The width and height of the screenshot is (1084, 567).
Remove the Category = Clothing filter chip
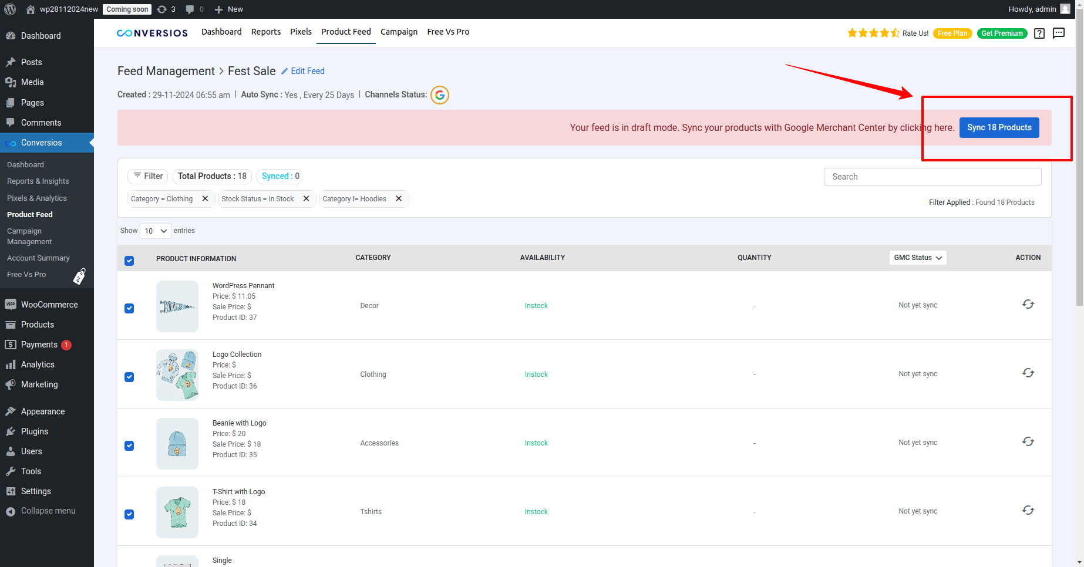coord(205,198)
